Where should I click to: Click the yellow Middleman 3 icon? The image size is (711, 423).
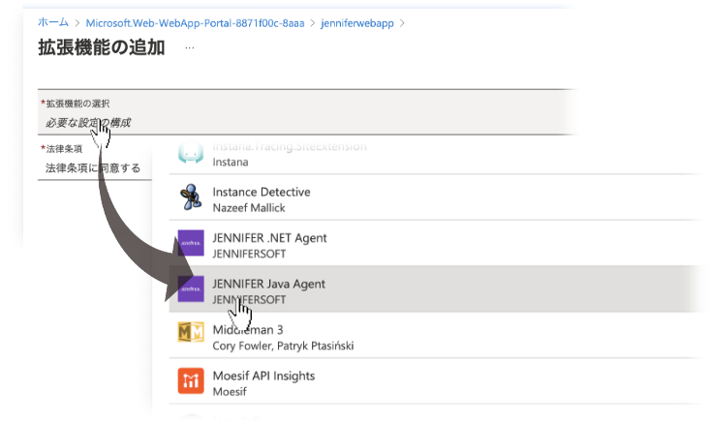pos(190,335)
